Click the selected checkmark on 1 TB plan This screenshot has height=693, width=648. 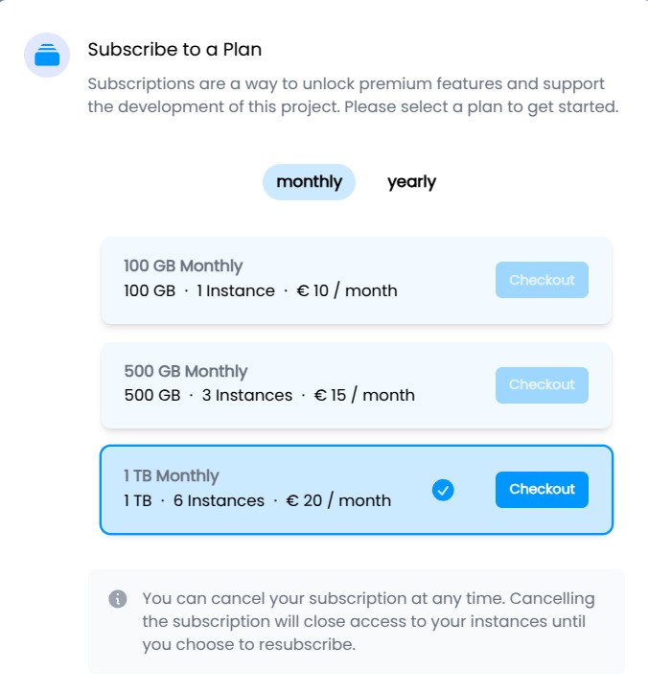coord(443,490)
